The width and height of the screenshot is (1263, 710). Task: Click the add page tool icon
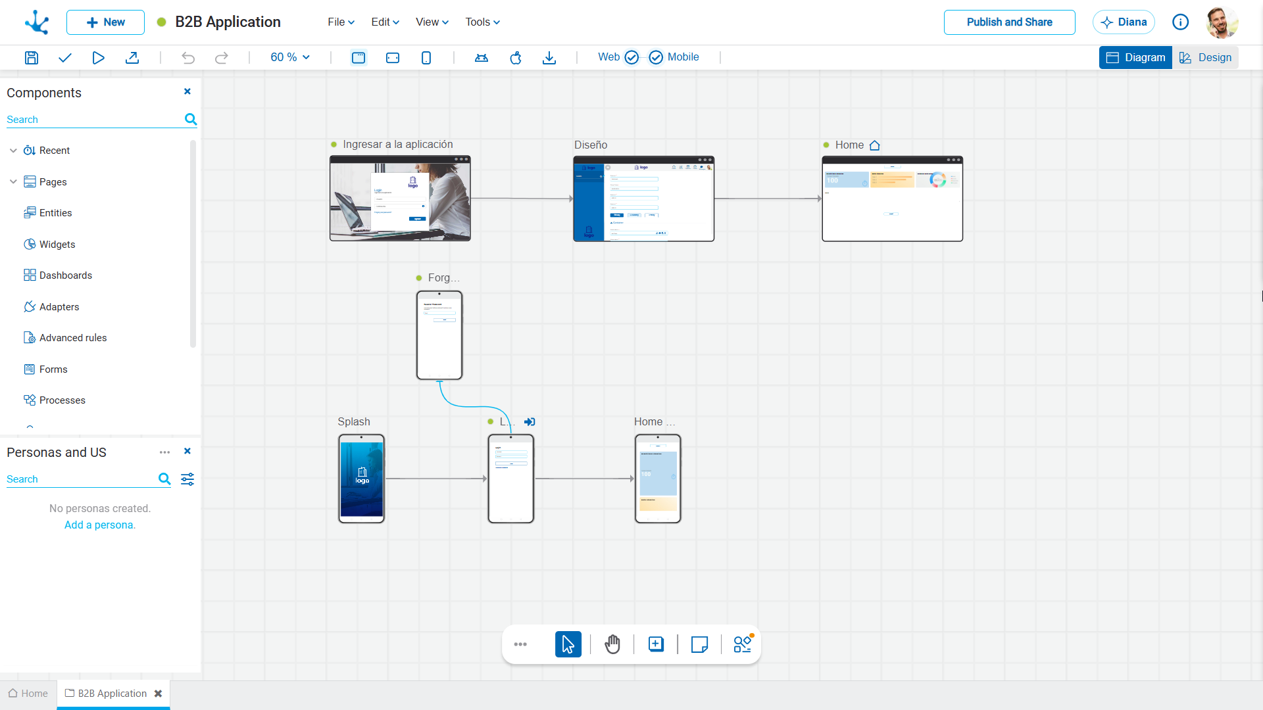point(656,644)
